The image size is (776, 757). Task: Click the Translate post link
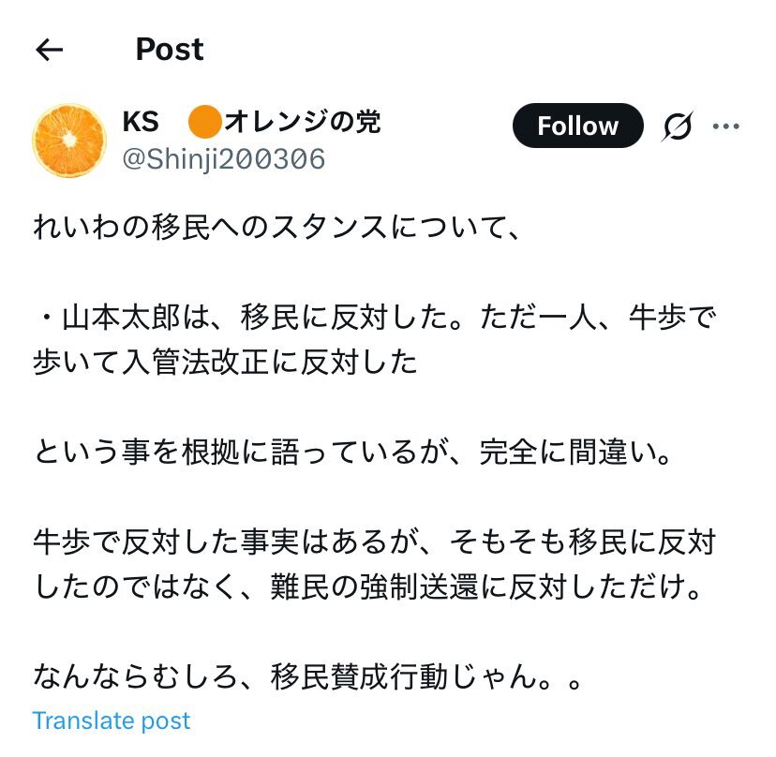point(112,720)
